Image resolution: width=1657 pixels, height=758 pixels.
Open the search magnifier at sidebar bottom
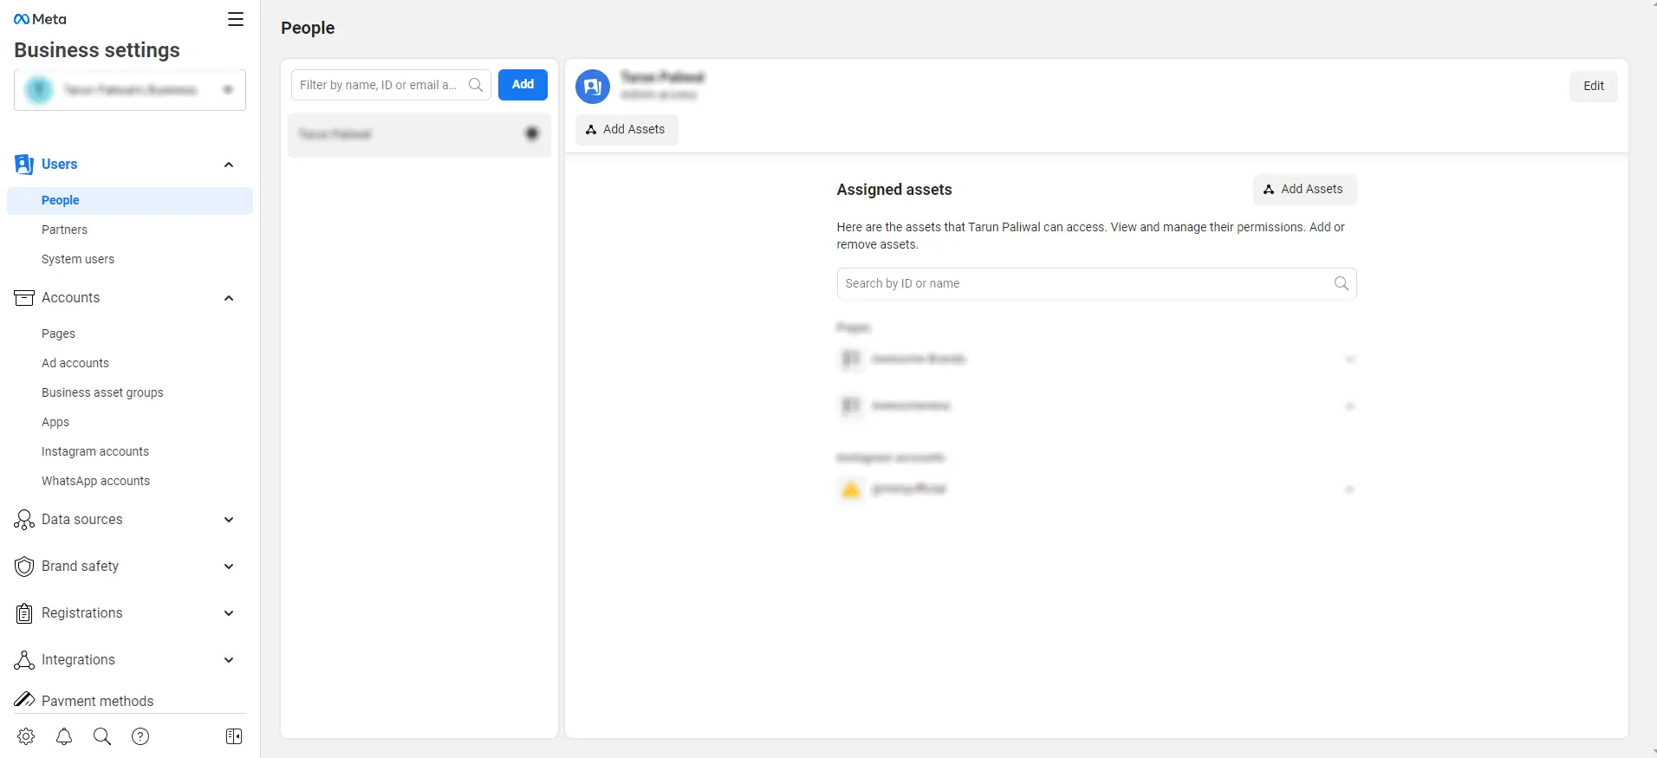click(102, 736)
